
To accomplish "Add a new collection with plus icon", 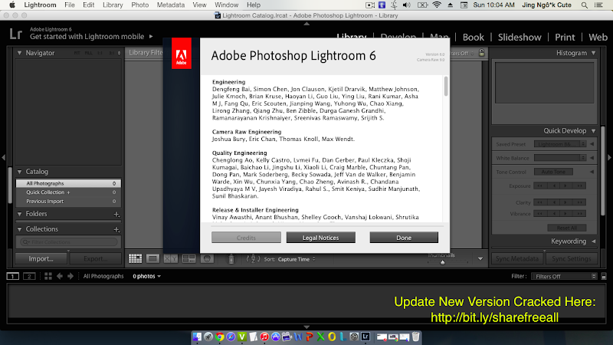I will [116, 229].
